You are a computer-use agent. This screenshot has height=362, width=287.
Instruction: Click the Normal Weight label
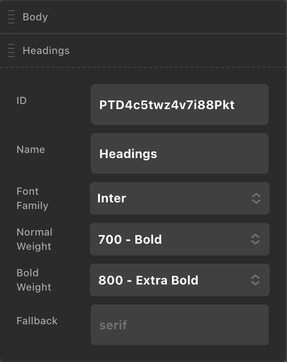click(x=34, y=239)
